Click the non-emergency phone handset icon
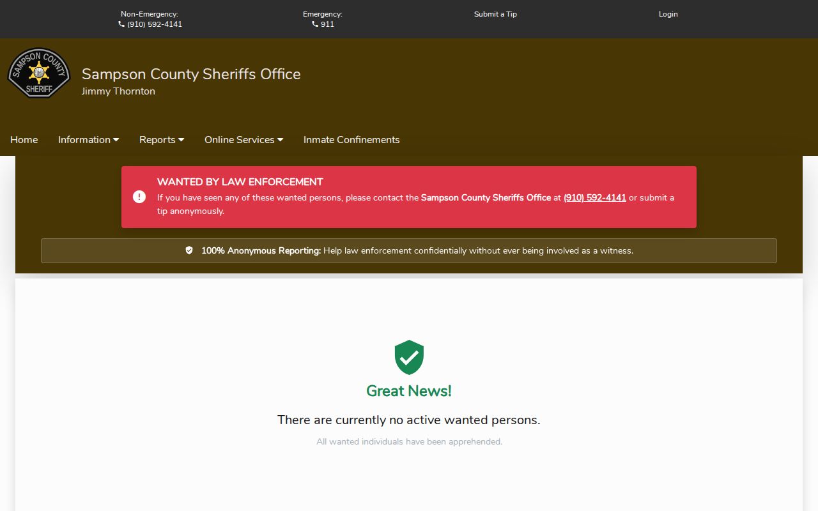This screenshot has width=818, height=511. click(121, 24)
